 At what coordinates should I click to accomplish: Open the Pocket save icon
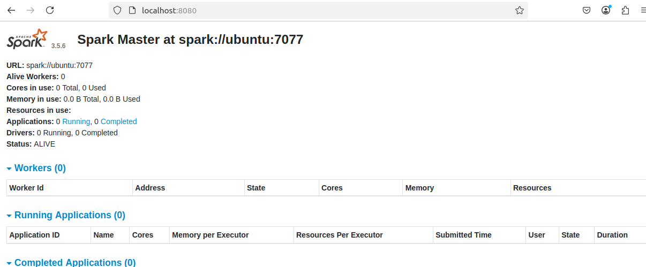[587, 10]
